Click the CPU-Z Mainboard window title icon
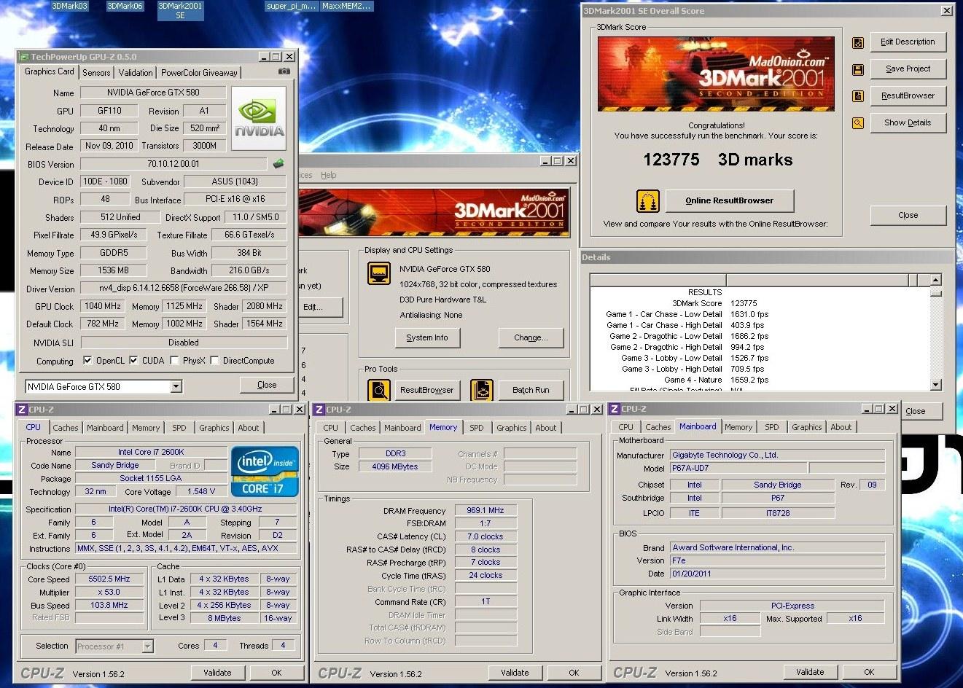This screenshot has height=688, width=963. pyautogui.click(x=615, y=409)
